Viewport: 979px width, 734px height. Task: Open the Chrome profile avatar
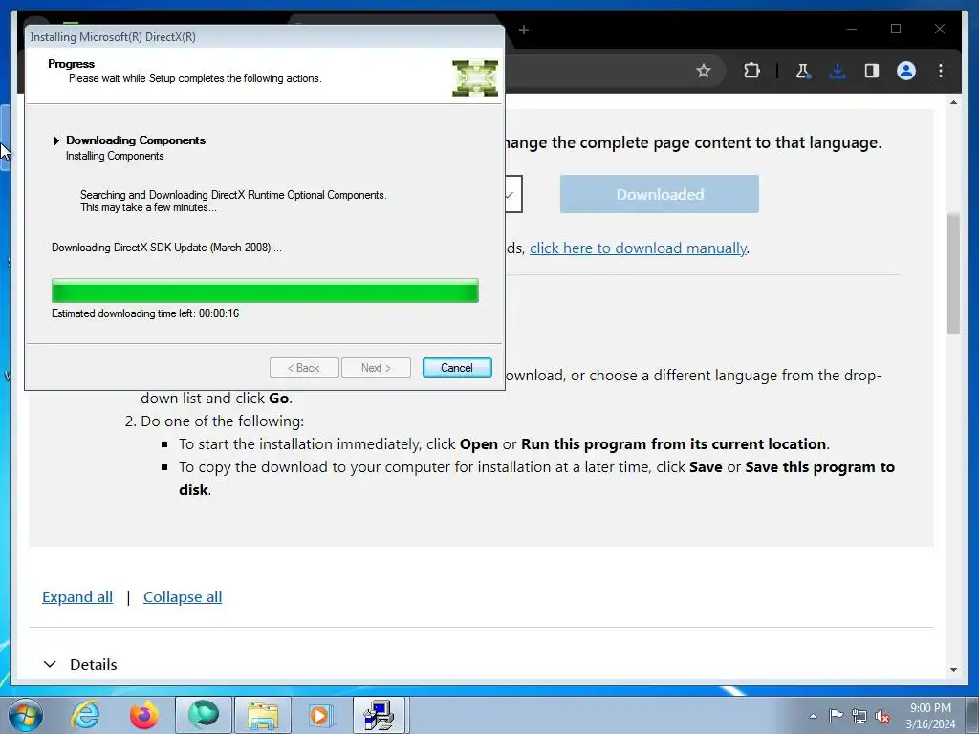click(906, 71)
